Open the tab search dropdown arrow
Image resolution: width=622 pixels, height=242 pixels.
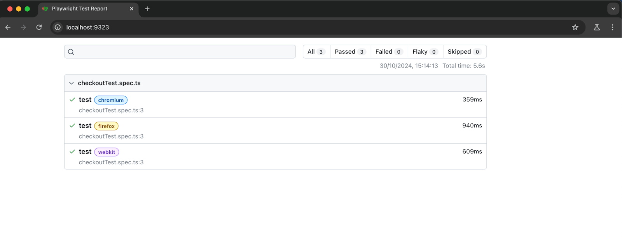[613, 9]
